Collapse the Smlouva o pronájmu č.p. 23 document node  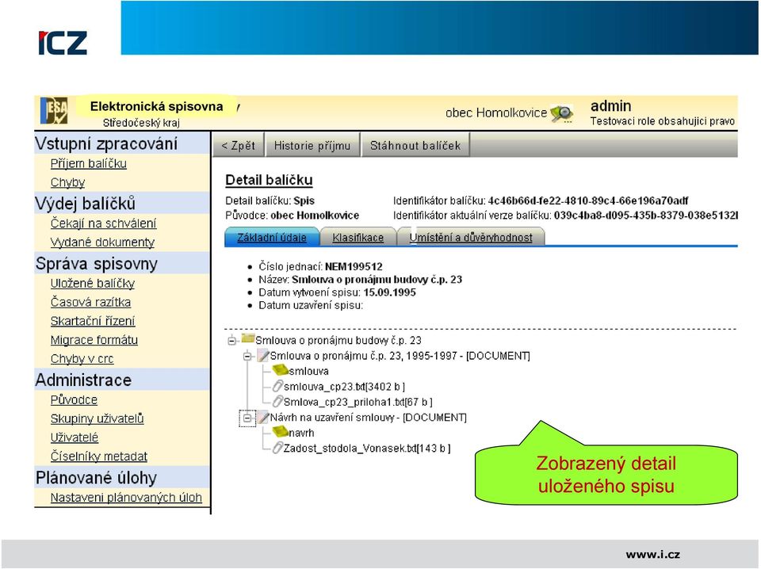pyautogui.click(x=247, y=356)
